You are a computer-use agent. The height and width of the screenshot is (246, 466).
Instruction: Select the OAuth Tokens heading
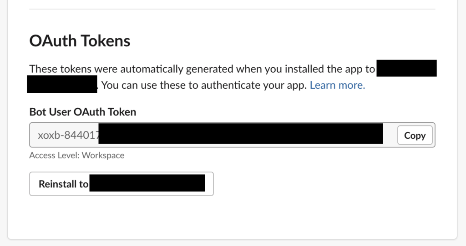[x=80, y=41]
